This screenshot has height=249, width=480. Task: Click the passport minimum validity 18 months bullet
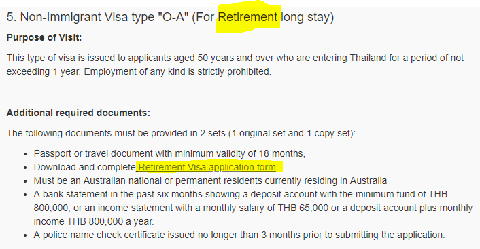pyautogui.click(x=169, y=153)
